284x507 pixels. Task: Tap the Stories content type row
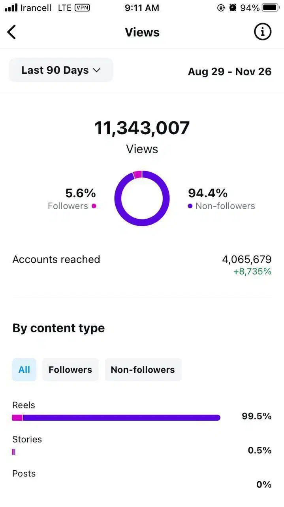(x=142, y=445)
